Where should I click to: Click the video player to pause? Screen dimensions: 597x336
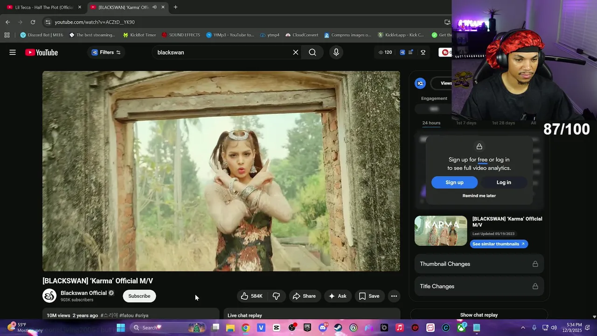point(221,171)
